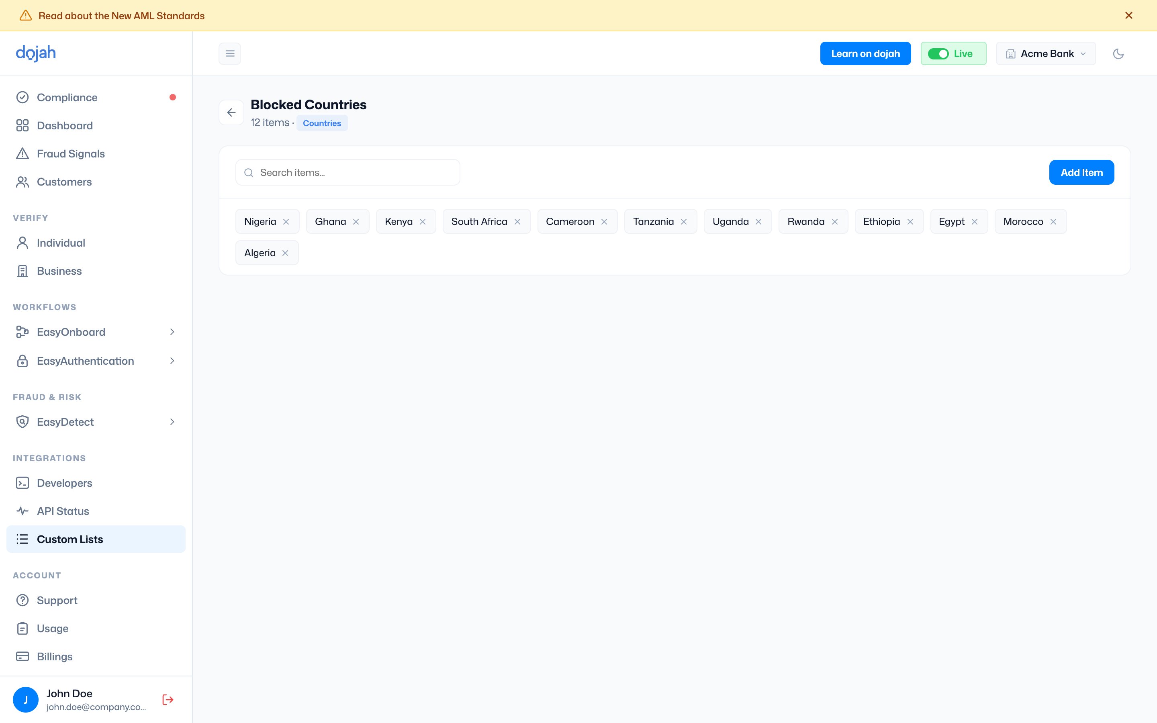The height and width of the screenshot is (723, 1157).
Task: Remove Ethiopia from the blocked list
Action: [x=910, y=221]
